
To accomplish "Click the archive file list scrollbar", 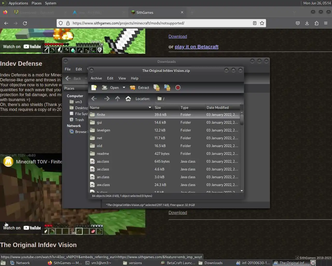I will click(242, 120).
